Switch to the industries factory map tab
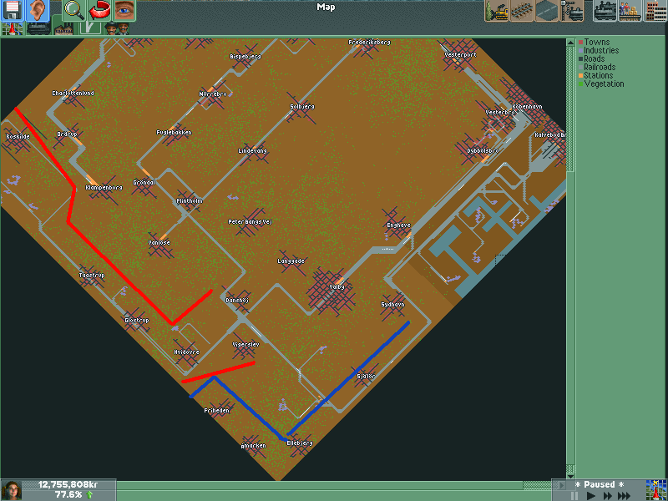This screenshot has height=501, width=668. [64, 28]
